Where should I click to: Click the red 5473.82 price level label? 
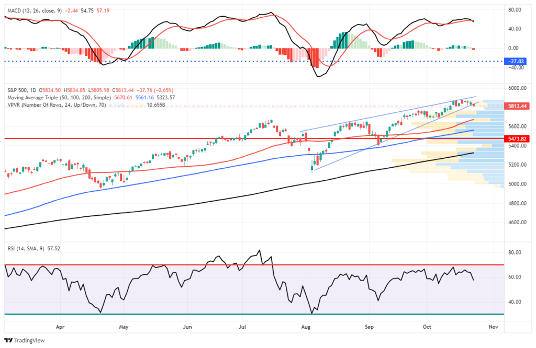point(517,138)
